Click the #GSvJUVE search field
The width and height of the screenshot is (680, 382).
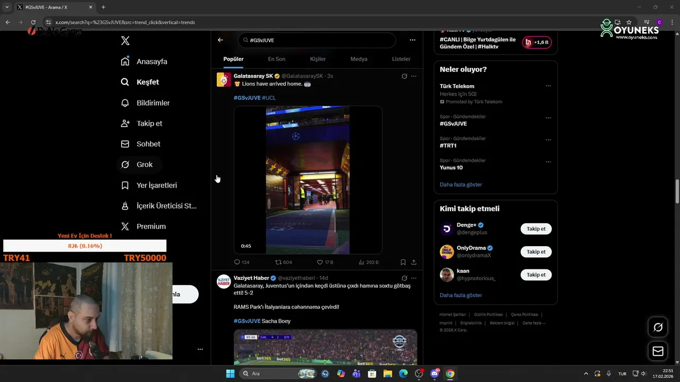tap(317, 40)
